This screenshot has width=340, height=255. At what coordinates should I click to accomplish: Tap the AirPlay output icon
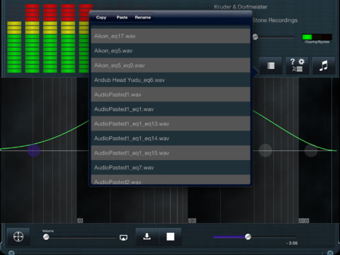123,237
